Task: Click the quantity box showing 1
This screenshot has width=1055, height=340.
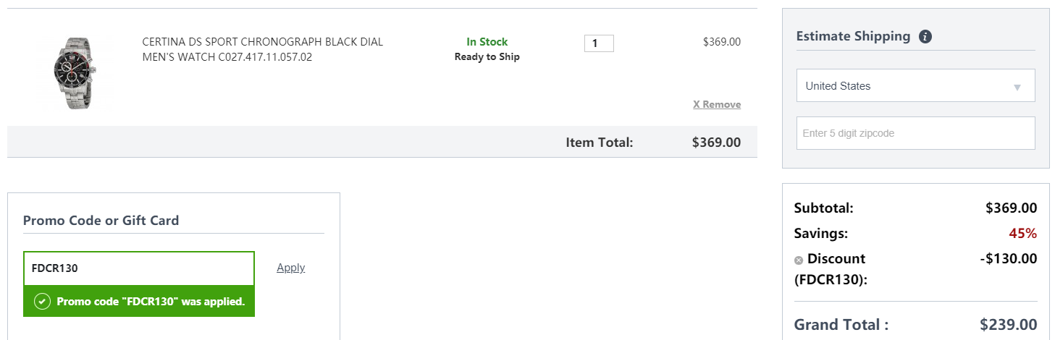Action: [599, 43]
